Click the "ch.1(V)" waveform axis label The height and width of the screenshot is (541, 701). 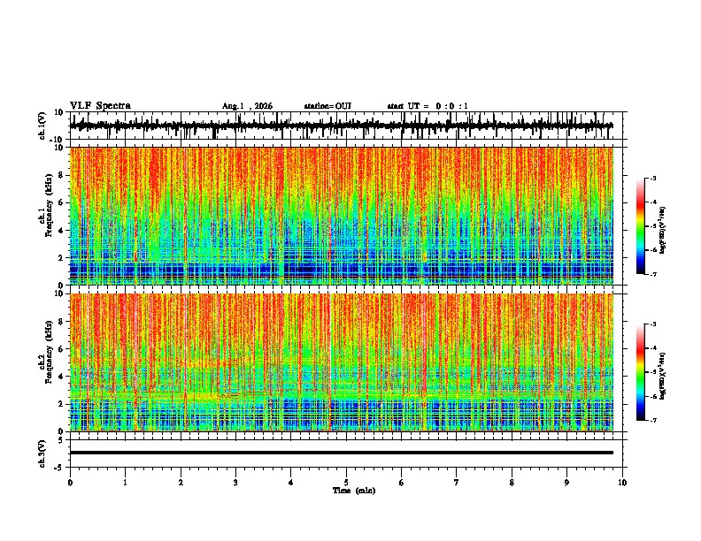click(42, 126)
